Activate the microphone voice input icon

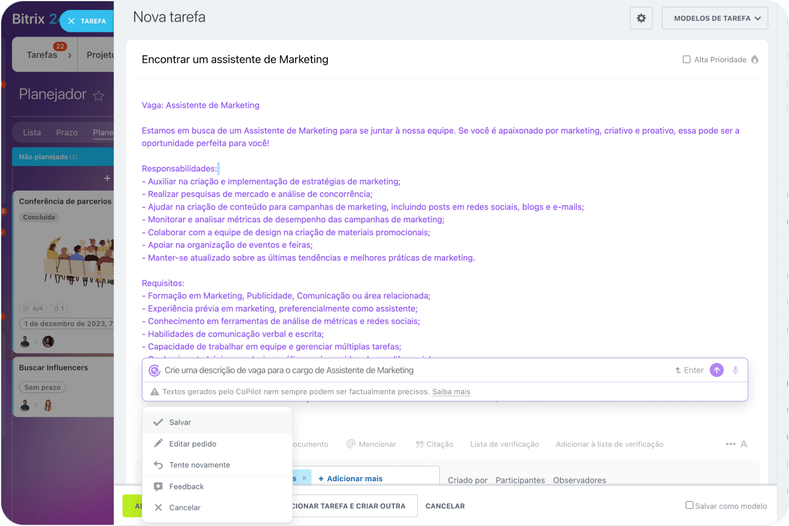(x=735, y=370)
